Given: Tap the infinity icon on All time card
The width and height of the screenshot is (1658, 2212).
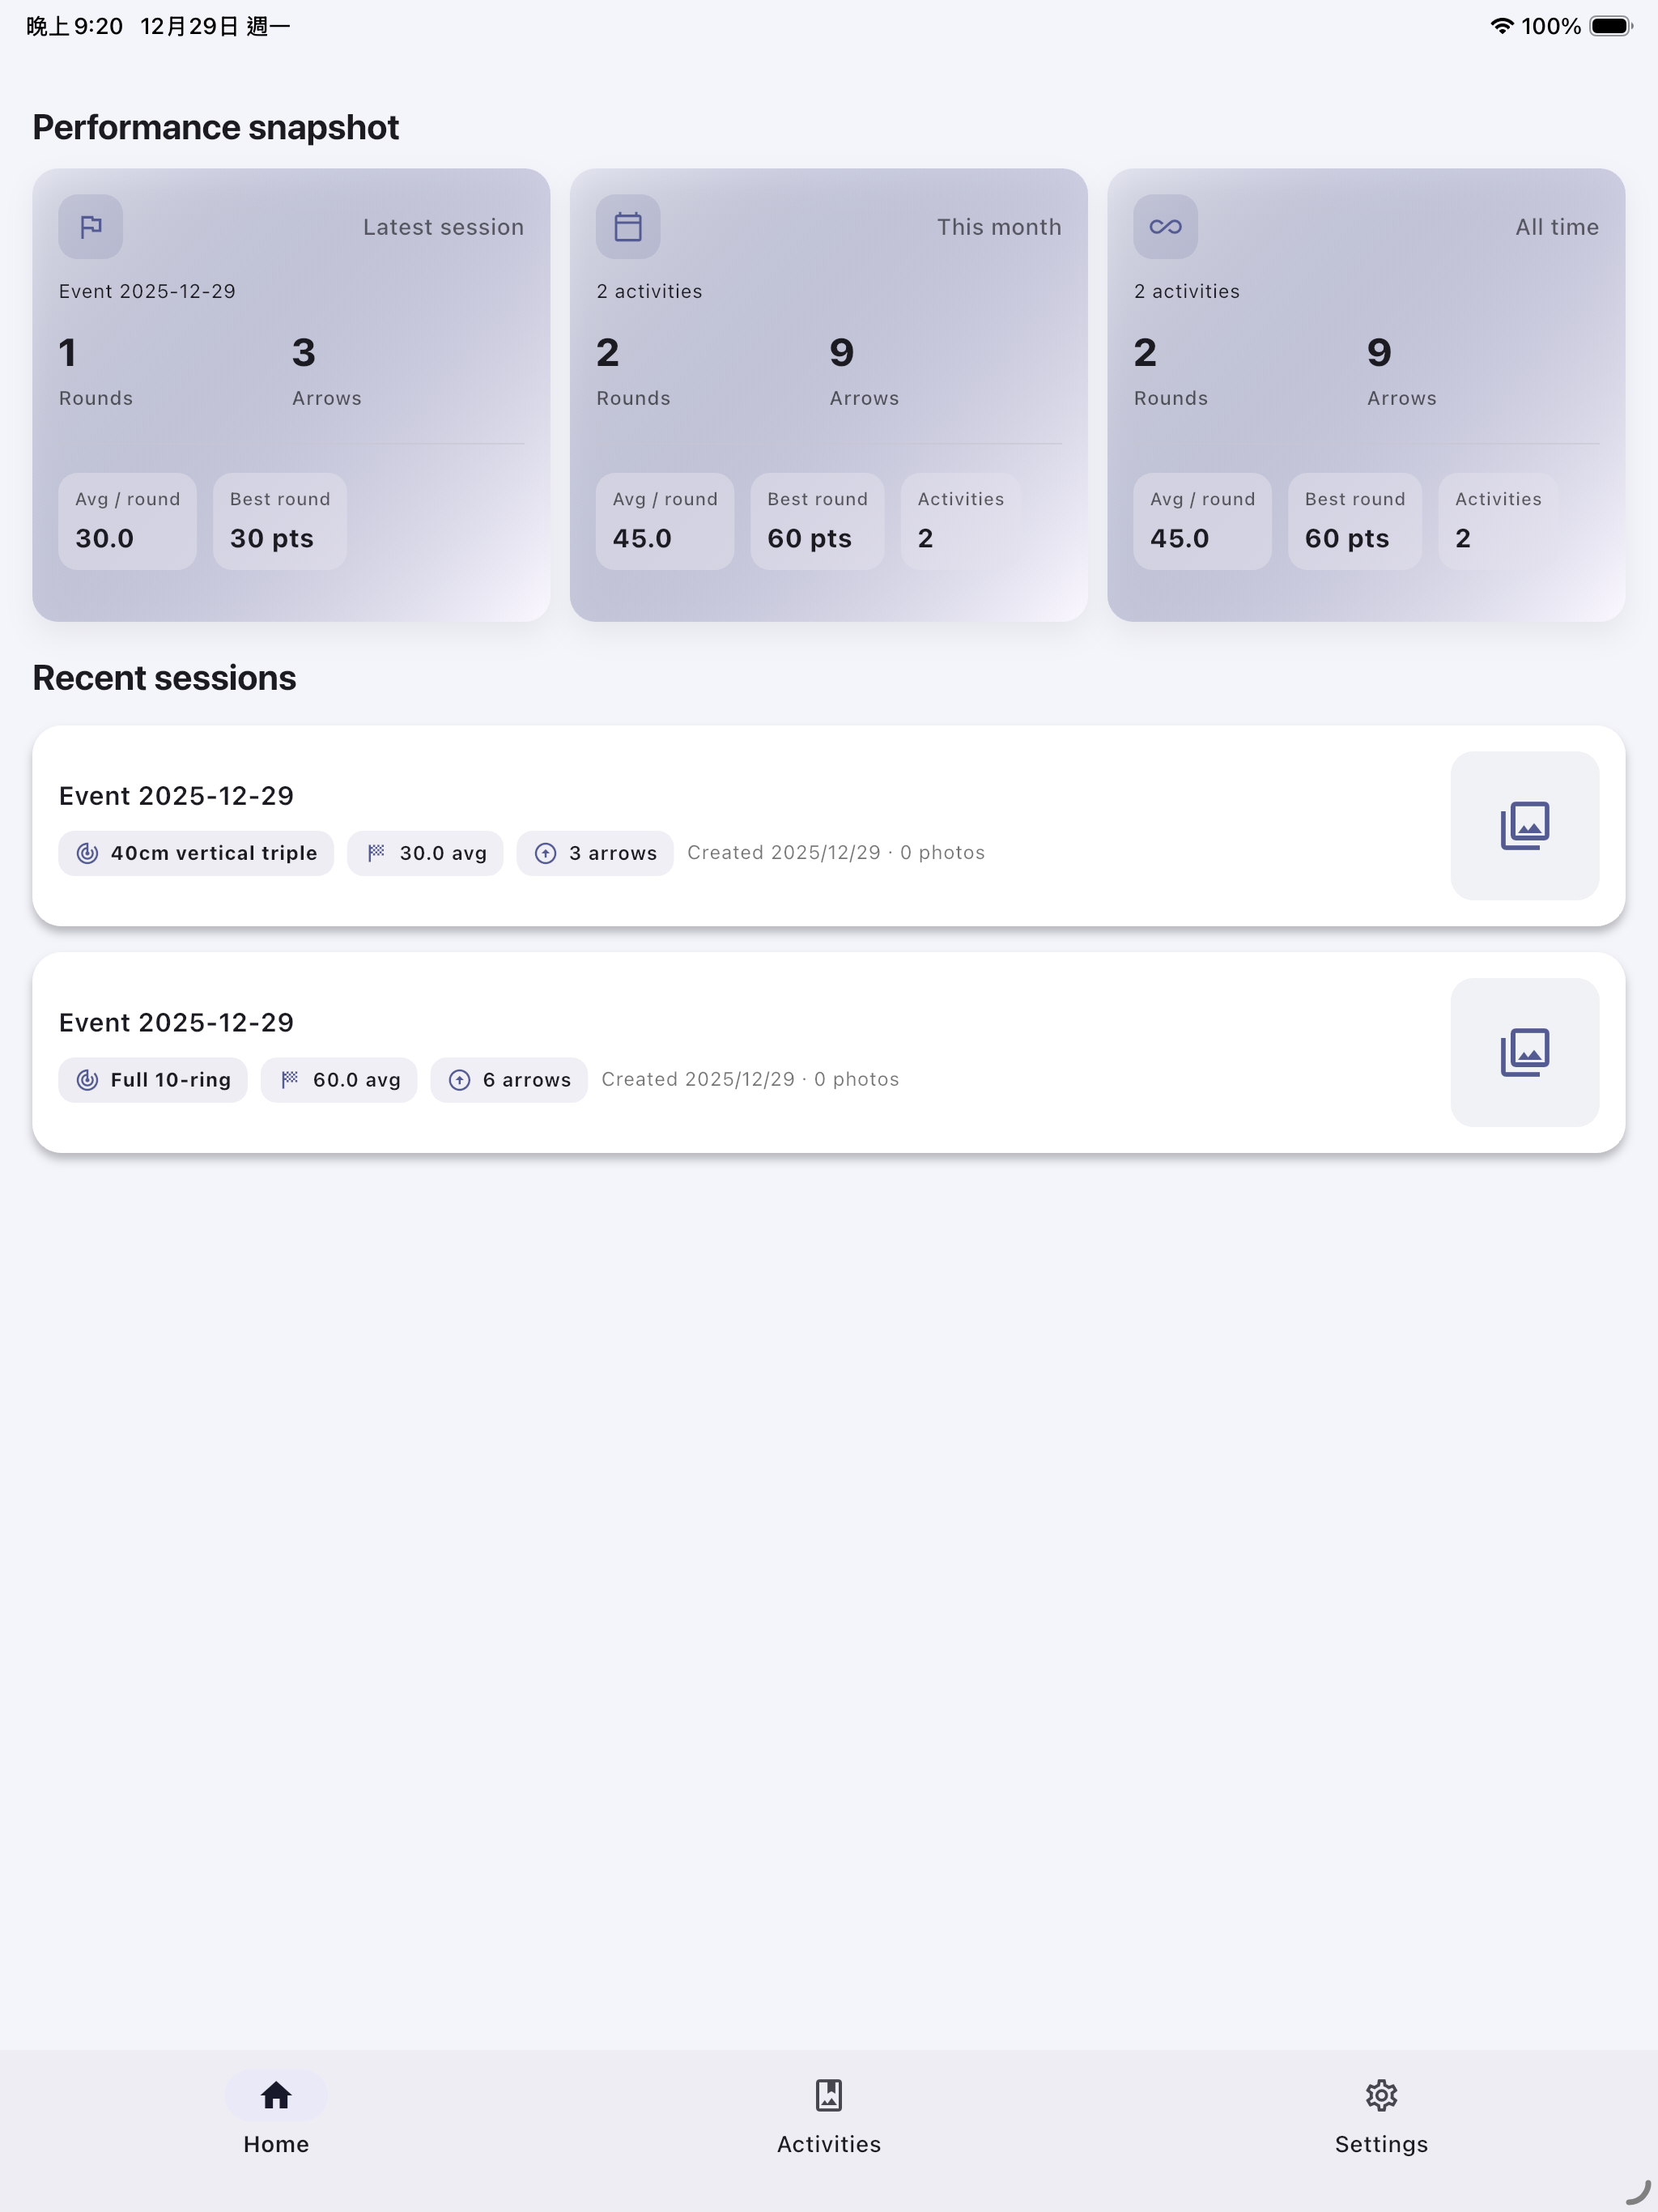Looking at the screenshot, I should pyautogui.click(x=1165, y=227).
